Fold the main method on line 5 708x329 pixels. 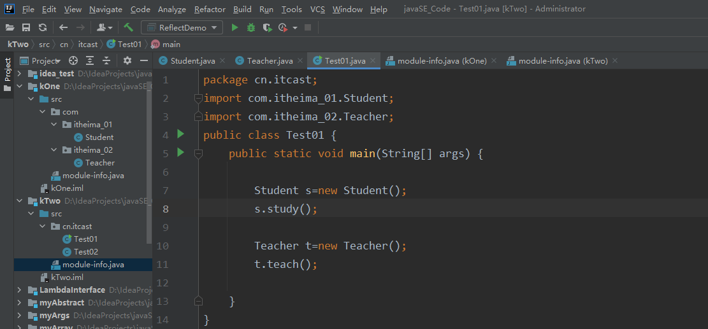pos(198,153)
